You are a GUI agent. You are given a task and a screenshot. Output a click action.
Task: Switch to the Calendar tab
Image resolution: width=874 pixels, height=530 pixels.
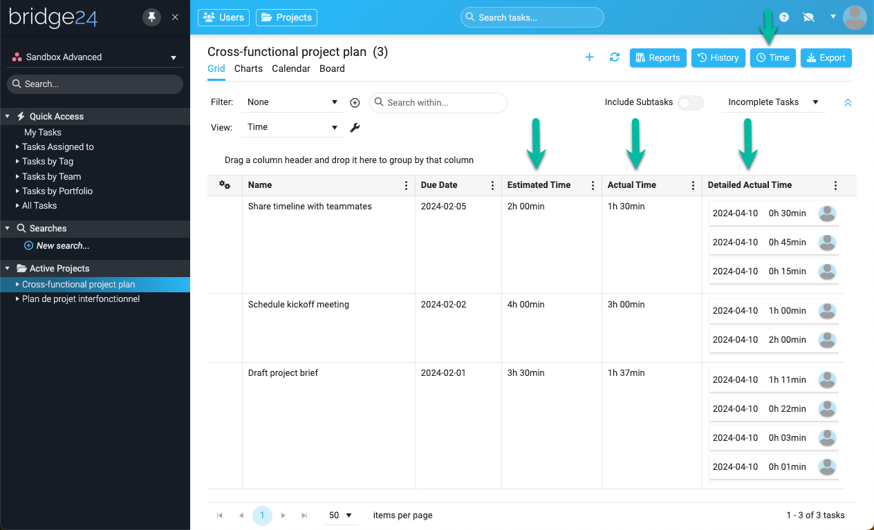point(291,68)
